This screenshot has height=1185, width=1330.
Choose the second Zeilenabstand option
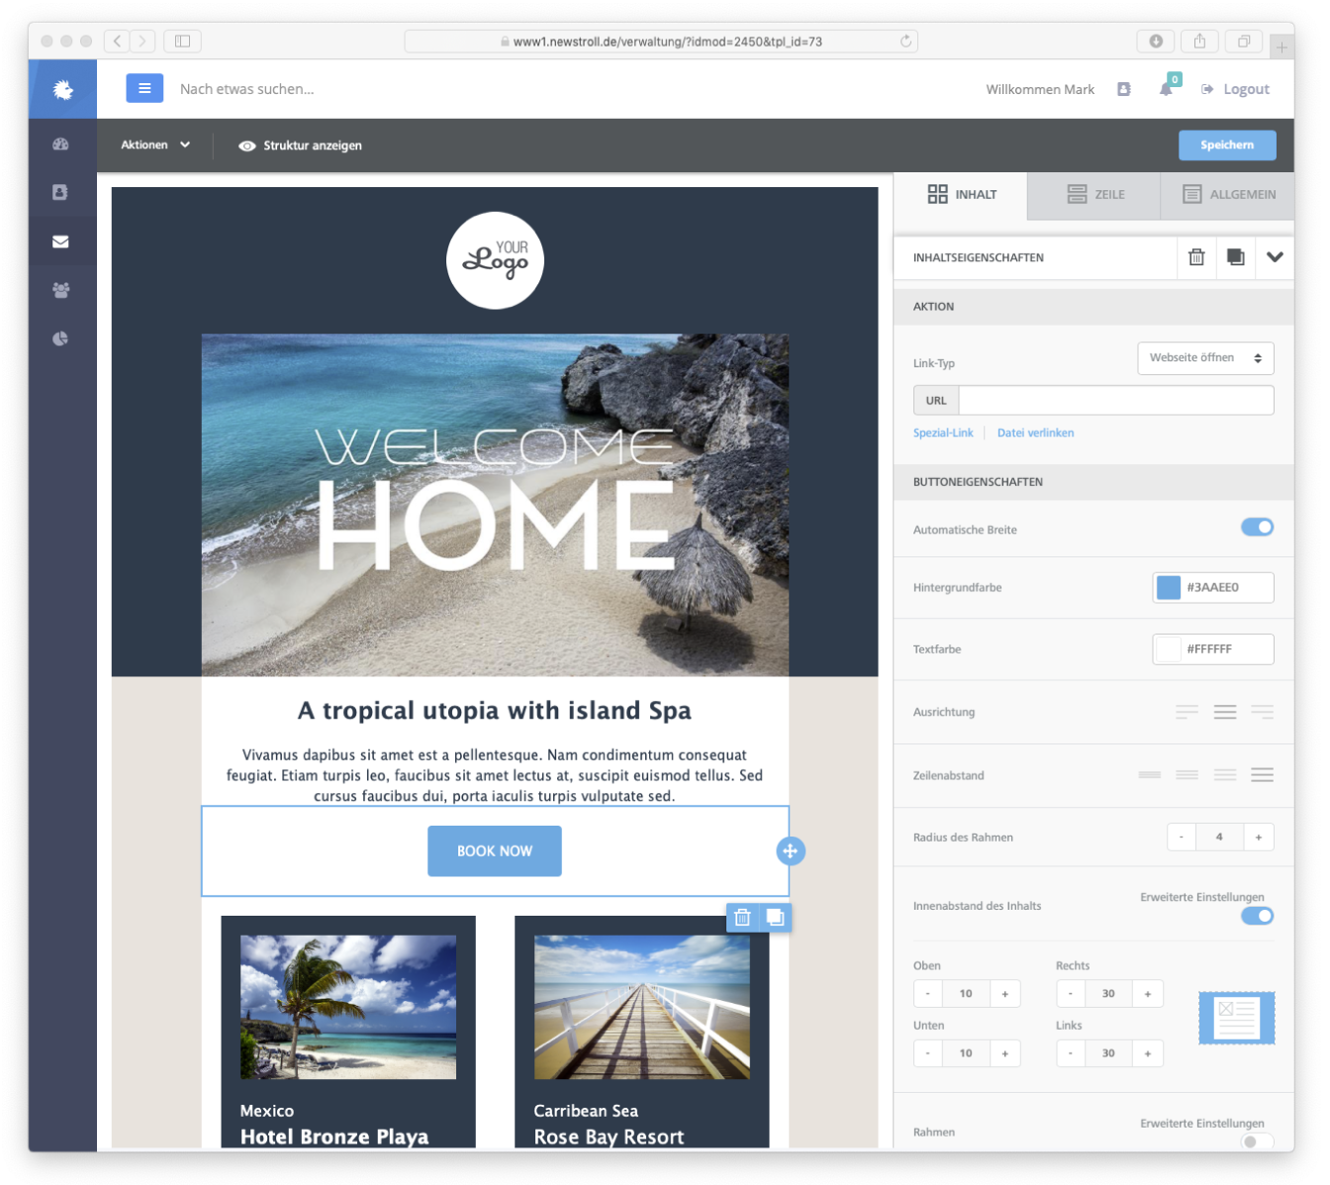point(1187,775)
